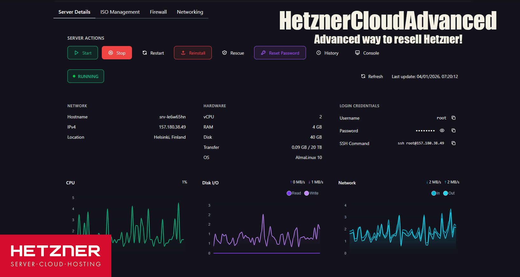Copy the SSH command
520x277 pixels.
coord(454,143)
